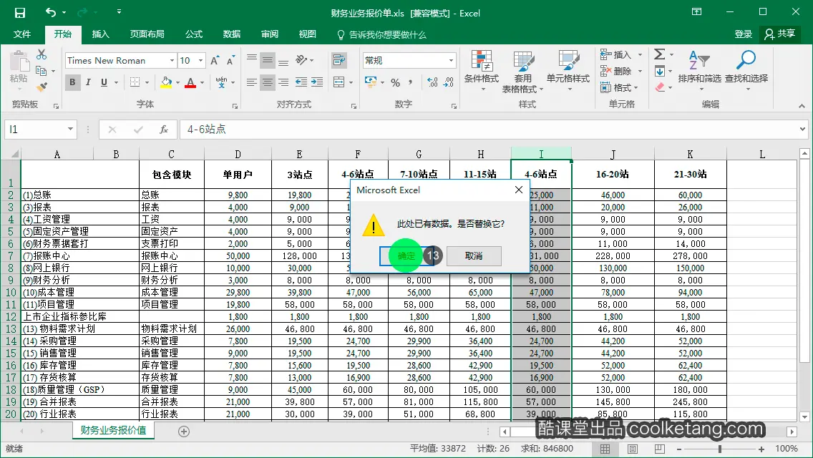Screen dimensions: 813x458
Task: Open Format as Table gallery
Action: point(523,72)
